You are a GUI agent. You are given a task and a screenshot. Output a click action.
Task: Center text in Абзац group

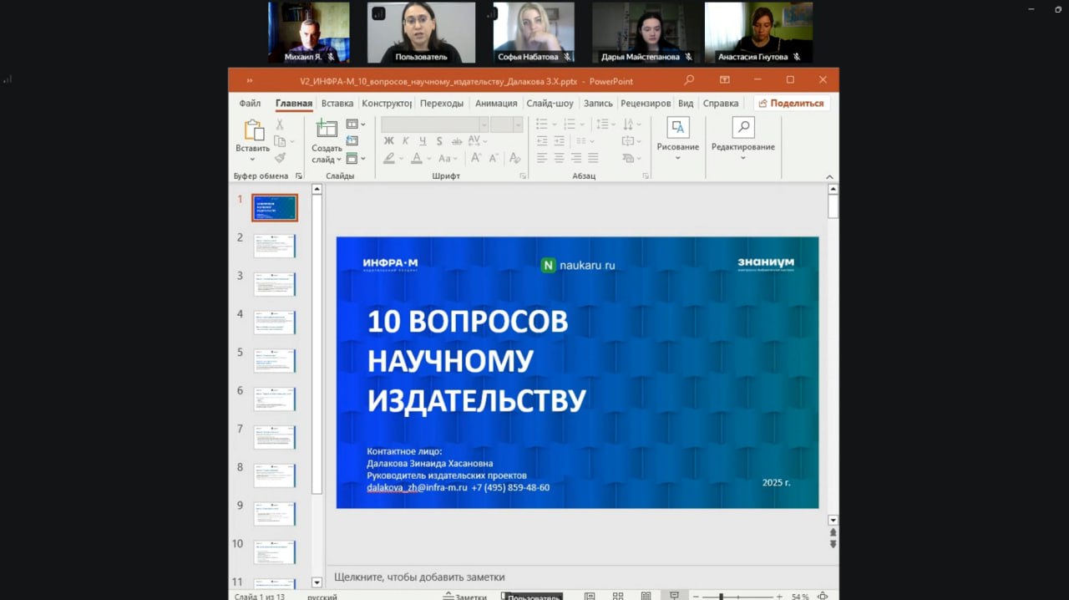559,158
